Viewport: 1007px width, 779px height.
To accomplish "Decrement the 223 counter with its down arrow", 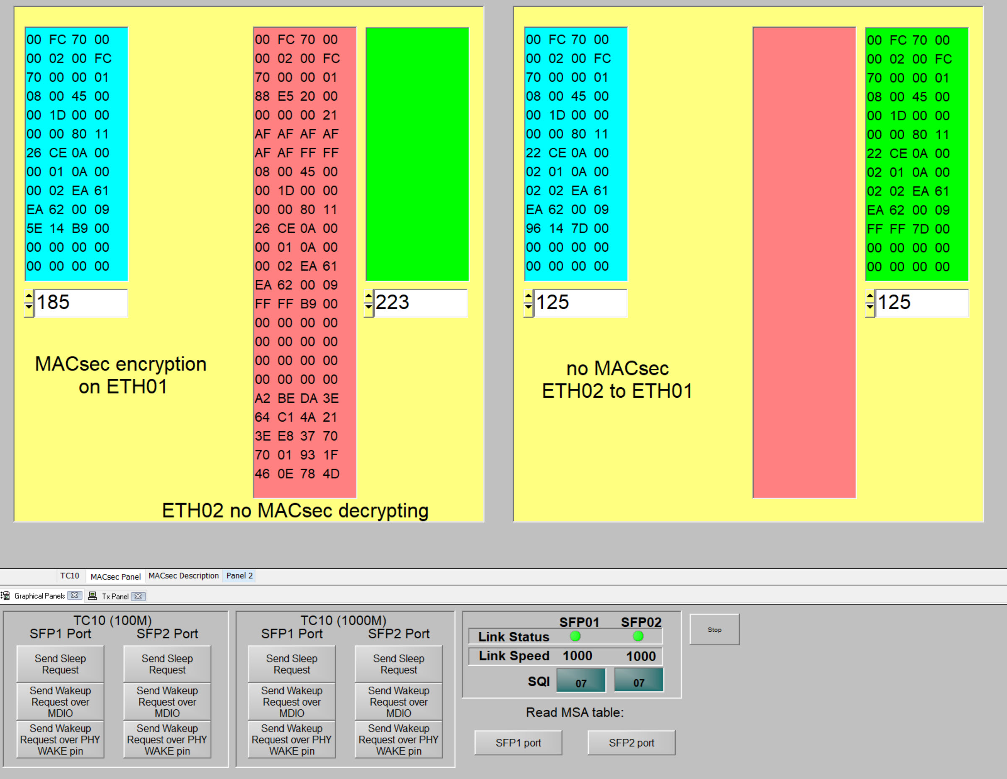I will (x=369, y=308).
